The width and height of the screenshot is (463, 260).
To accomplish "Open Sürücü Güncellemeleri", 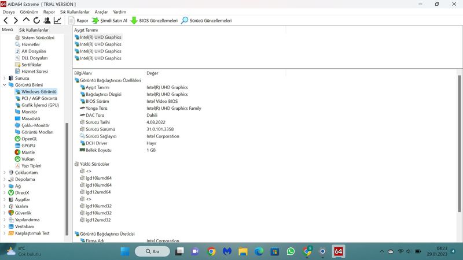I will point(207,20).
